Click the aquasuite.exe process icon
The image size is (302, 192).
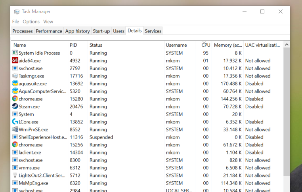pyautogui.click(x=15, y=83)
